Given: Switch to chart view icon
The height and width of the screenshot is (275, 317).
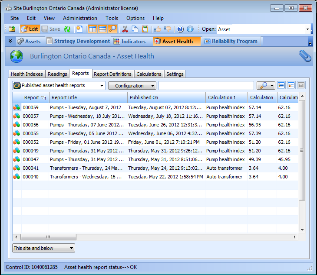Looking at the screenshot, I should click(301, 86).
